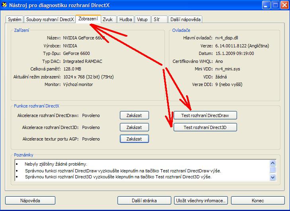Click Zakázat for AGP texture acceleration
The image size is (290, 211).
click(x=134, y=139)
